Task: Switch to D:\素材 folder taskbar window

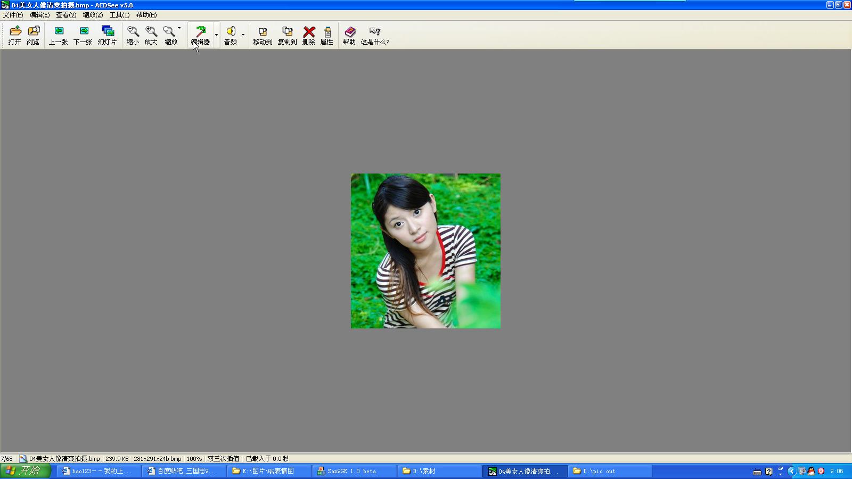Action: (x=439, y=471)
